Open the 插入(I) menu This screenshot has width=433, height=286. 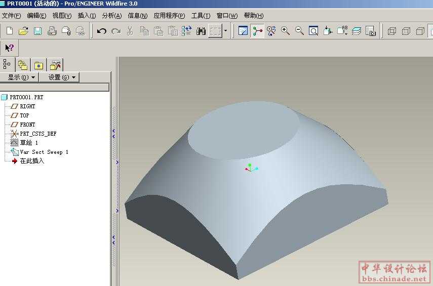87,16
